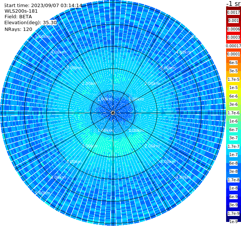Click the 3.00km label in the southwest quadrant
Image resolution: width=241 pixels, height=226 pixels.
pyautogui.click(x=74, y=162)
